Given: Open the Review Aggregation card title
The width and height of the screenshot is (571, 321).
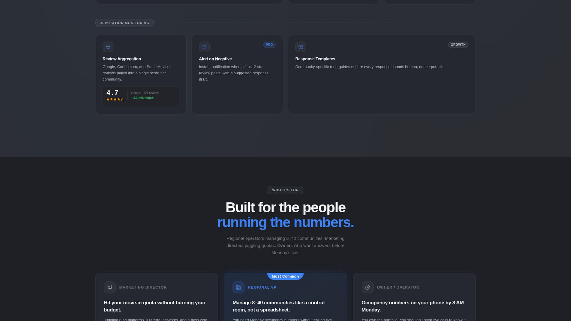Looking at the screenshot, I should [x=122, y=59].
